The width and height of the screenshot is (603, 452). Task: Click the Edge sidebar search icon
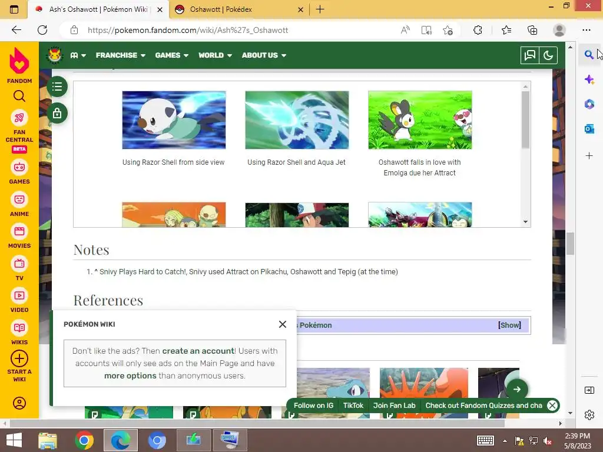(x=589, y=55)
